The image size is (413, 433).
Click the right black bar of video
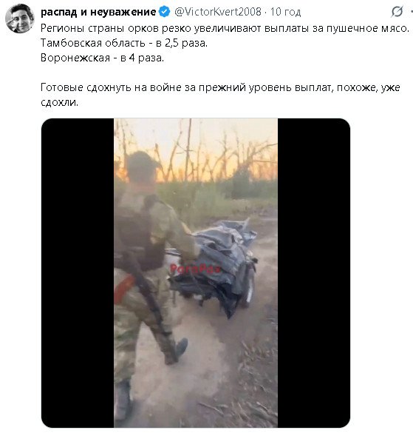pos(314,273)
